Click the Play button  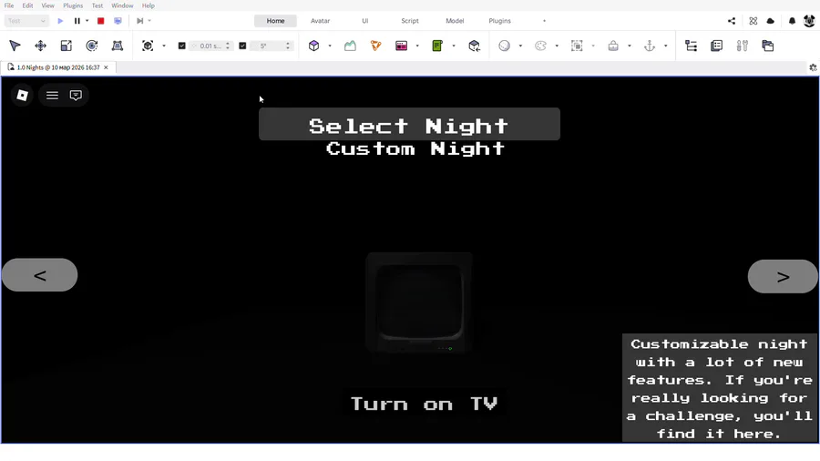click(60, 21)
